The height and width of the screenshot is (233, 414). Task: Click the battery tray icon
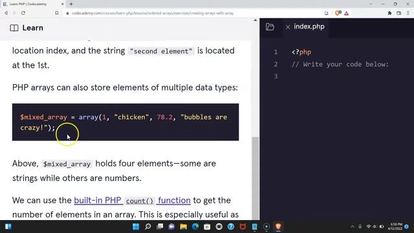[x=382, y=227]
